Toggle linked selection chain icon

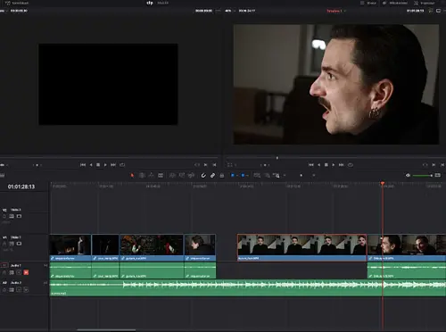pyautogui.click(x=212, y=175)
